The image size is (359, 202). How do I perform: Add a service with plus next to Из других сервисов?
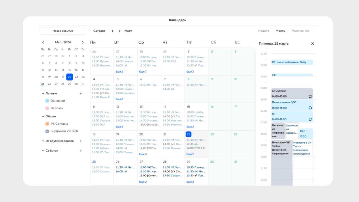(81, 141)
